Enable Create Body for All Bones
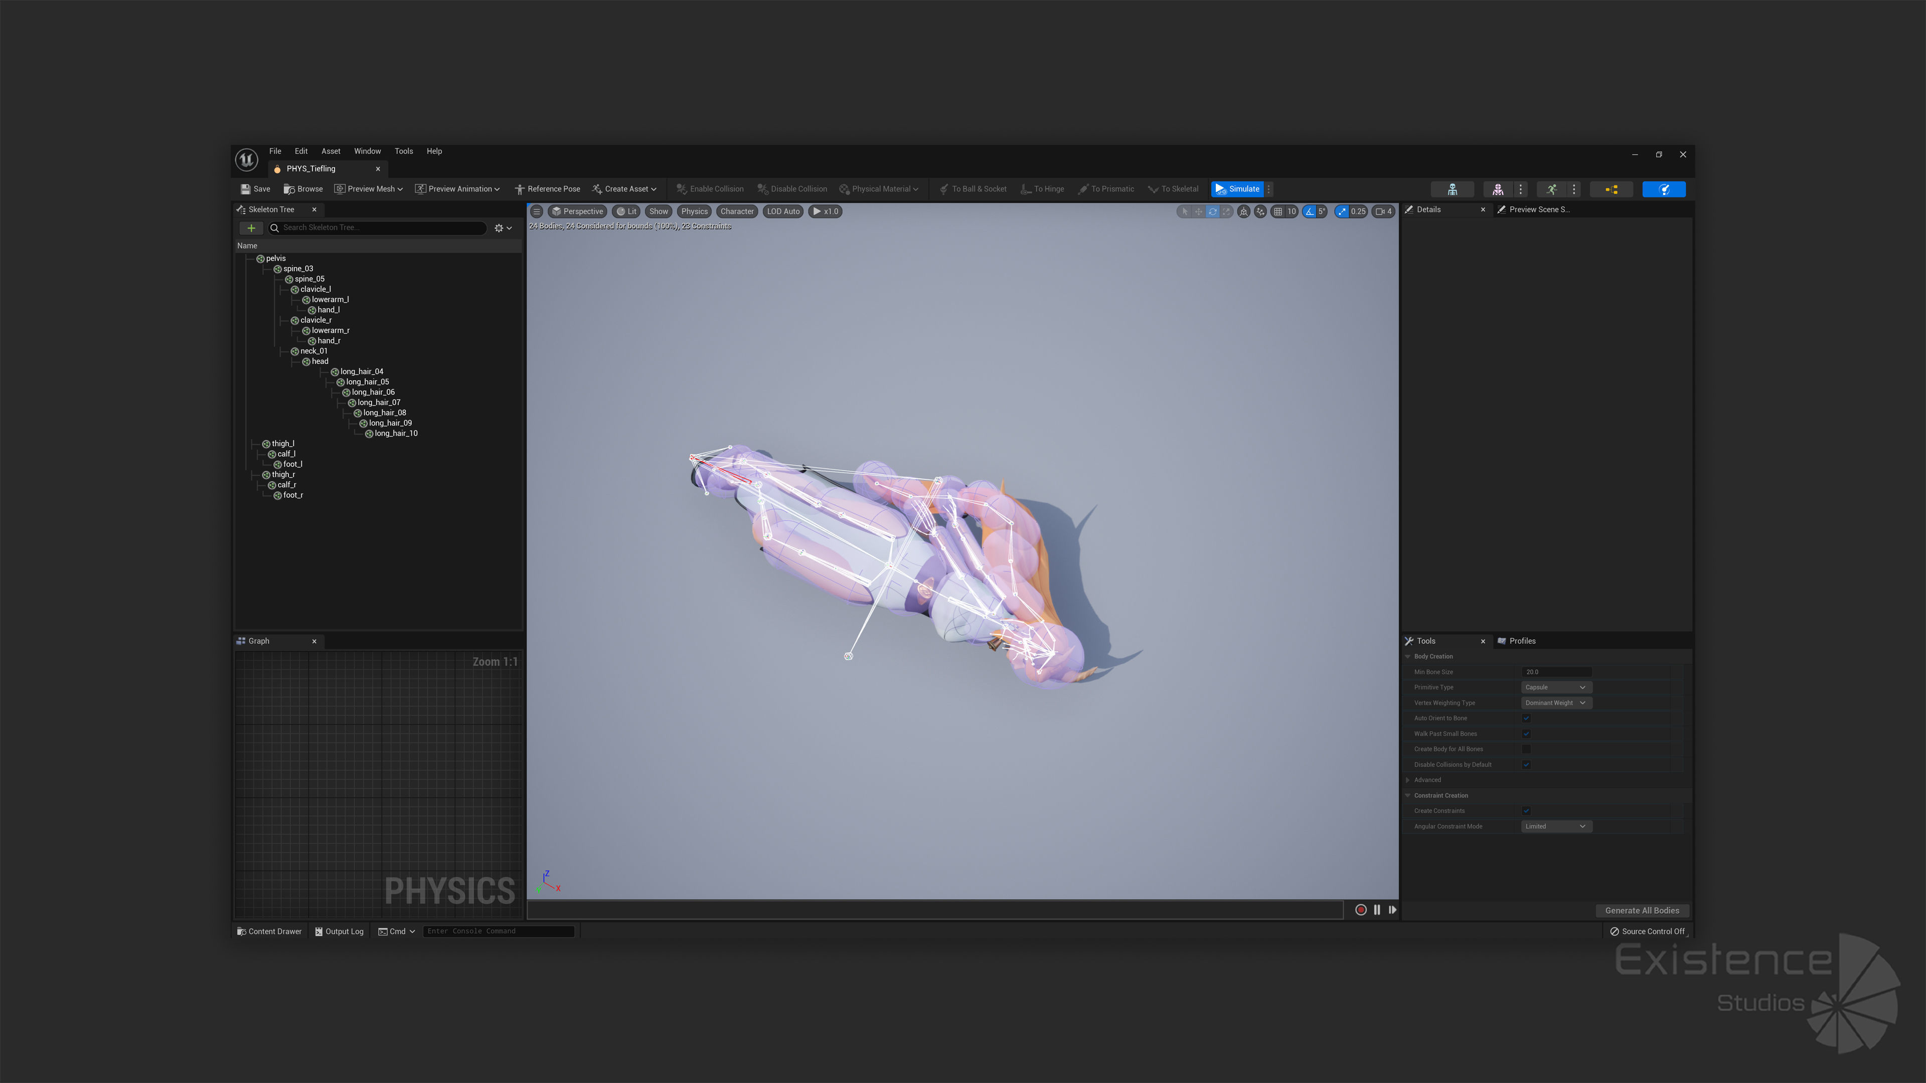This screenshot has width=1926, height=1083. (x=1526, y=749)
